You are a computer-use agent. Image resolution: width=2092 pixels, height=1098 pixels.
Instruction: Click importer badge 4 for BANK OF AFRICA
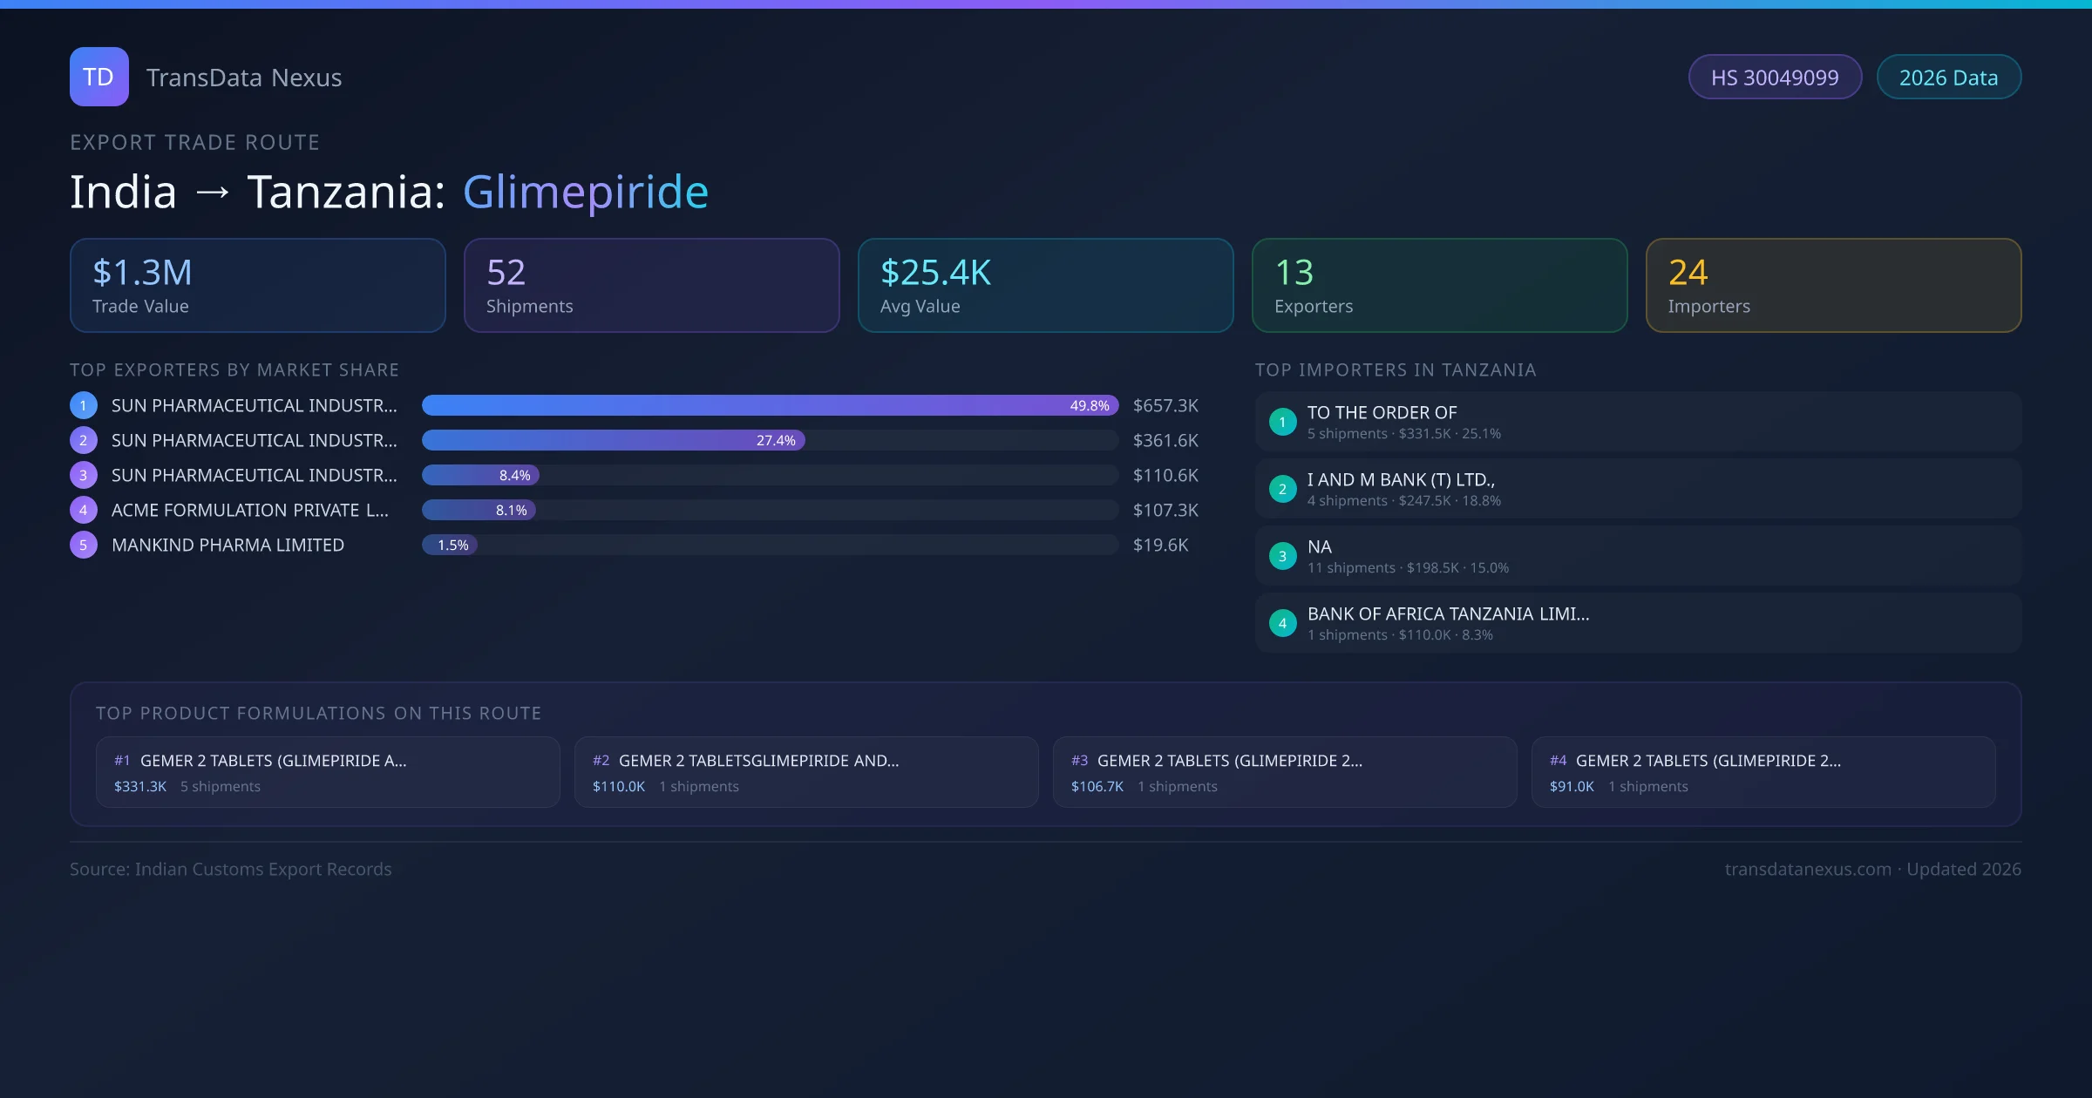click(x=1282, y=622)
